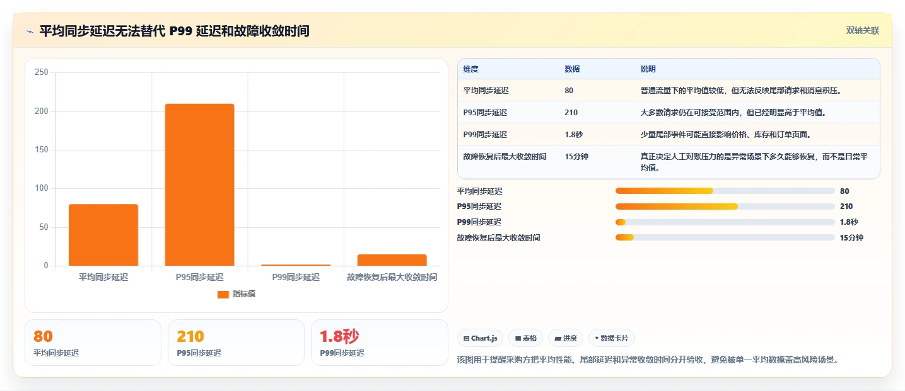Click the P95同步延迟 bar in the chart
The height and width of the screenshot is (391, 905).
pos(199,184)
